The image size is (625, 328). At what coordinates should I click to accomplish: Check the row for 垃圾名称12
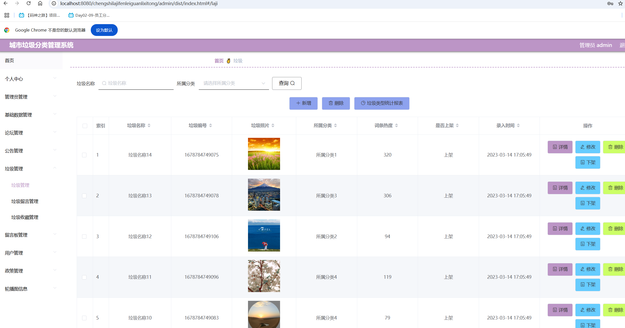click(84, 236)
